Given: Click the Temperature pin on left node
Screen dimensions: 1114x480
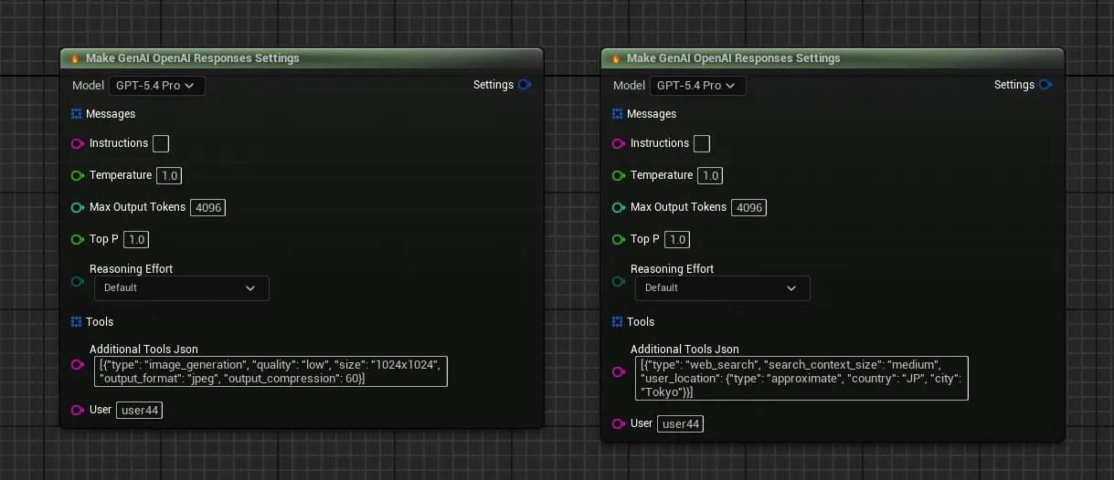Looking at the screenshot, I should pyautogui.click(x=78, y=175).
